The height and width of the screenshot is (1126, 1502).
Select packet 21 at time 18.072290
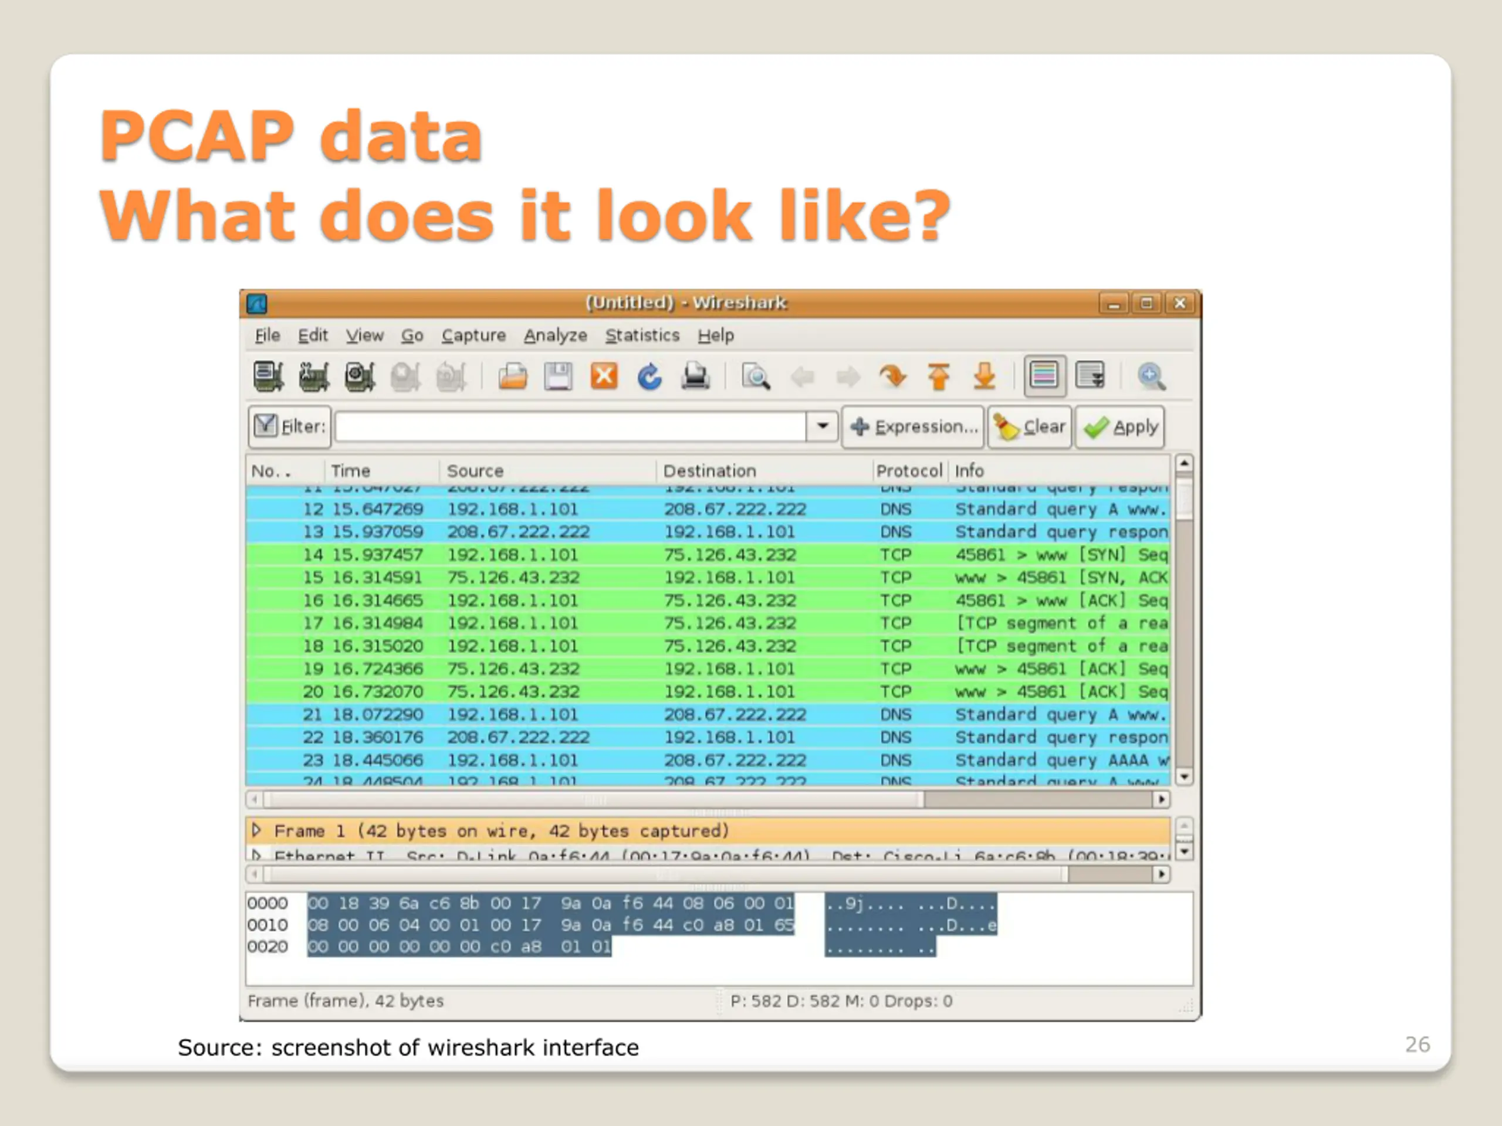tap(708, 715)
